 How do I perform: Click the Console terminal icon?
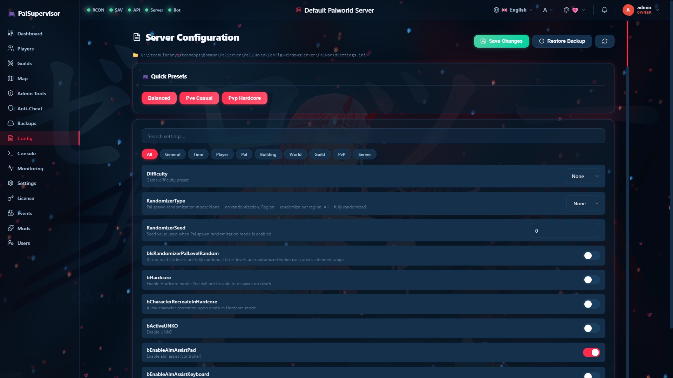pyautogui.click(x=11, y=153)
